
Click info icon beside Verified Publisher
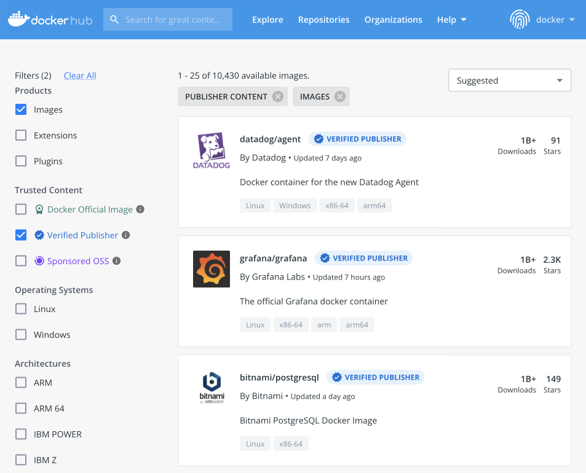tap(125, 235)
